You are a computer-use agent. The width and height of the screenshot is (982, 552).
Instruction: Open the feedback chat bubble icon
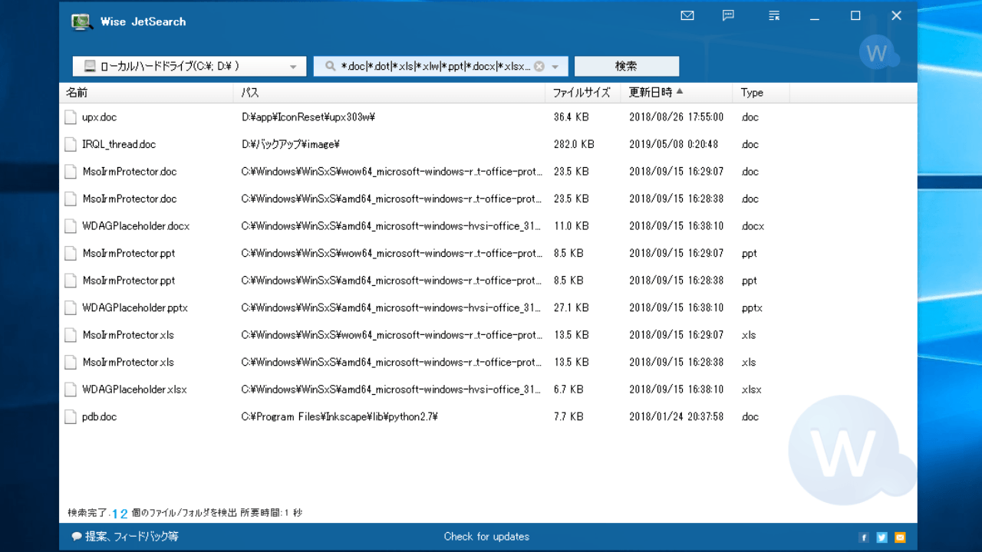coord(729,15)
